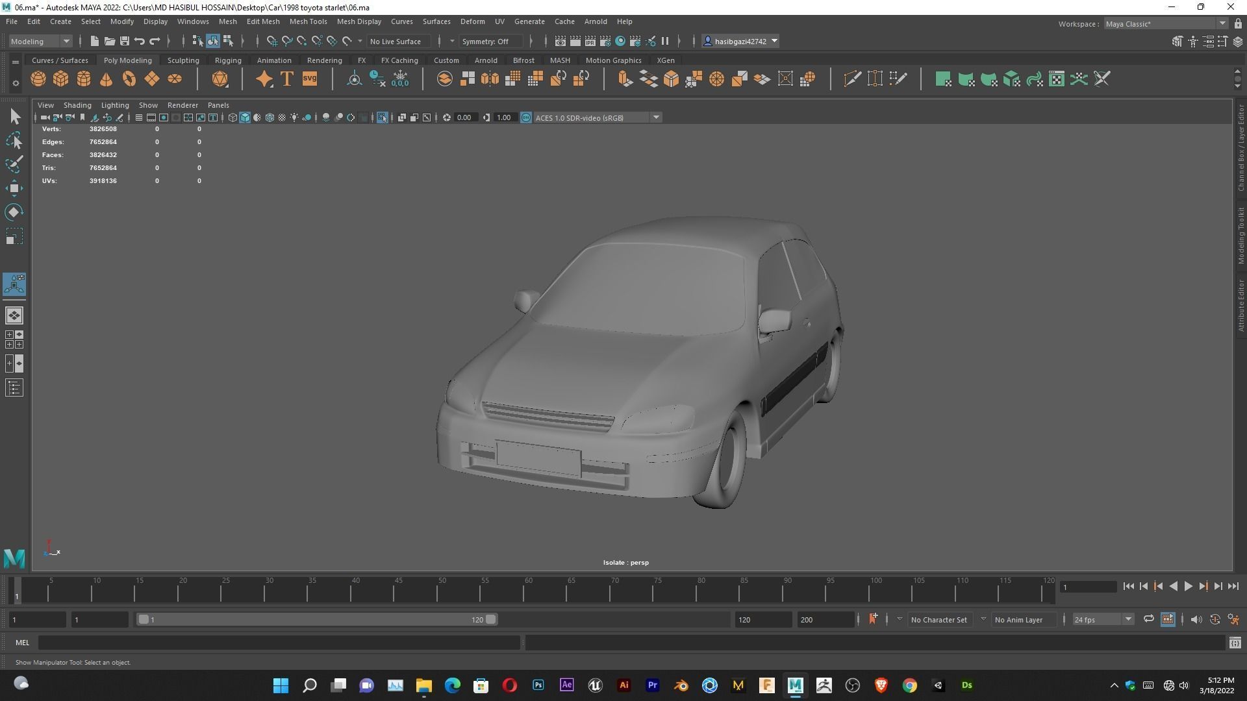
Task: Open the viewport Shading menu
Action: click(x=77, y=105)
